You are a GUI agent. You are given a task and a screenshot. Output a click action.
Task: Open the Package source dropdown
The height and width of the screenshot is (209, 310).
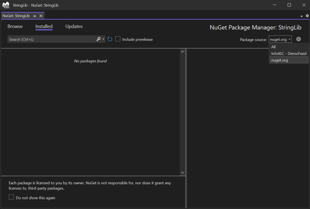click(x=280, y=39)
